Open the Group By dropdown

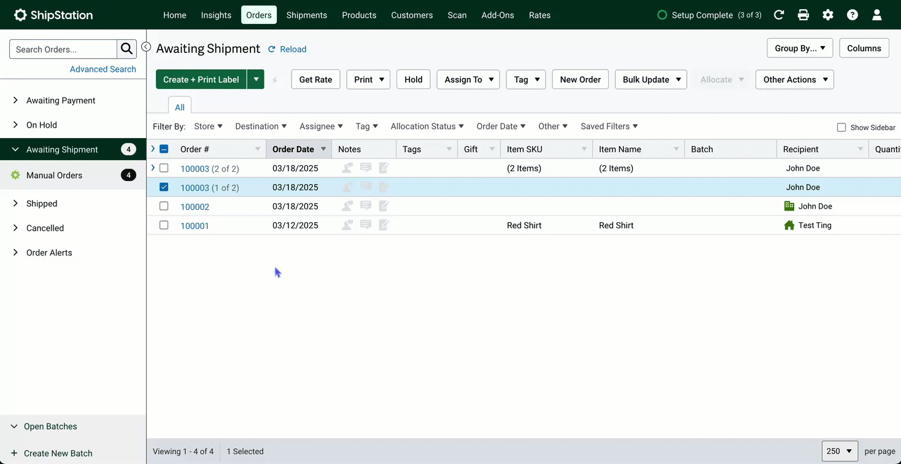[x=800, y=48]
